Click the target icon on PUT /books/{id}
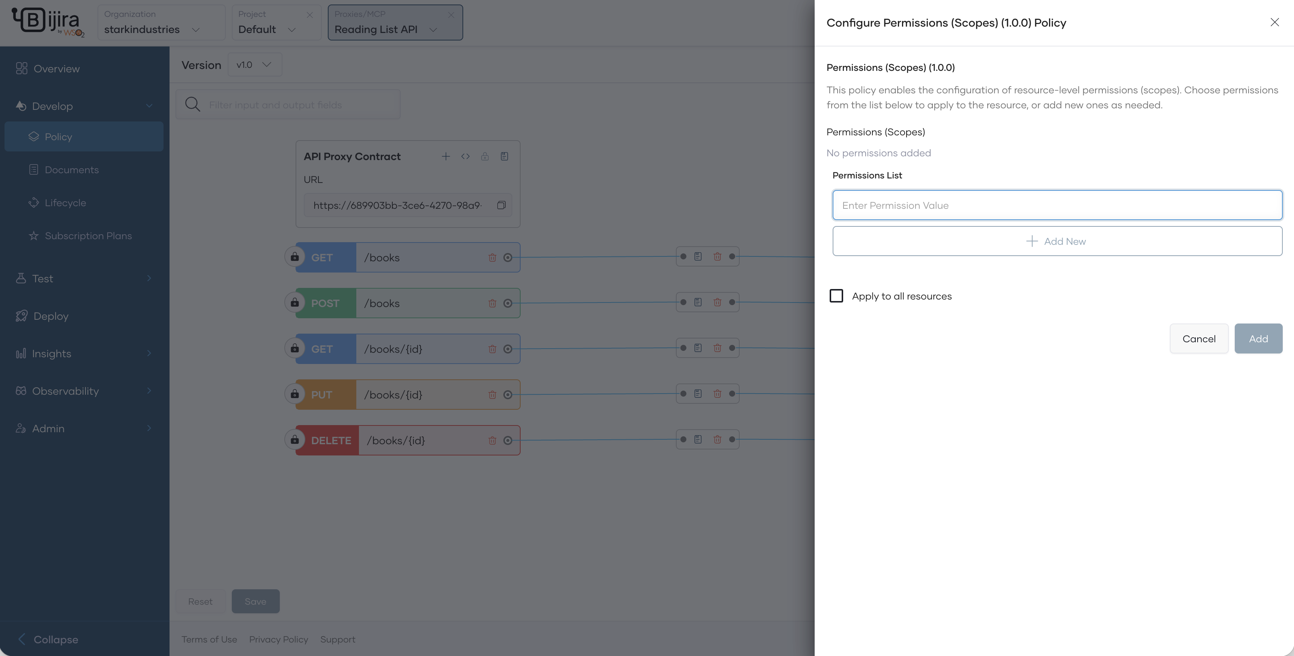1294x656 pixels. (508, 395)
